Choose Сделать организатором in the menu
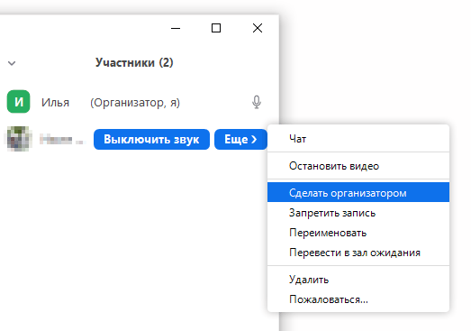 pos(358,192)
